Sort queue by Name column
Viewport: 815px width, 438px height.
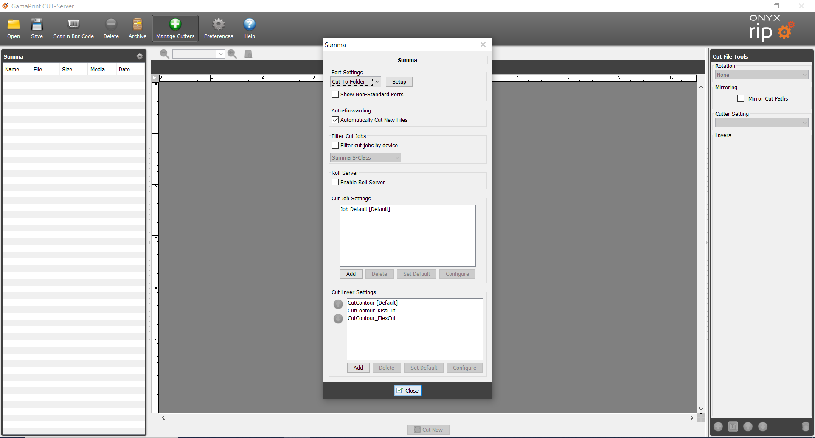pos(17,69)
